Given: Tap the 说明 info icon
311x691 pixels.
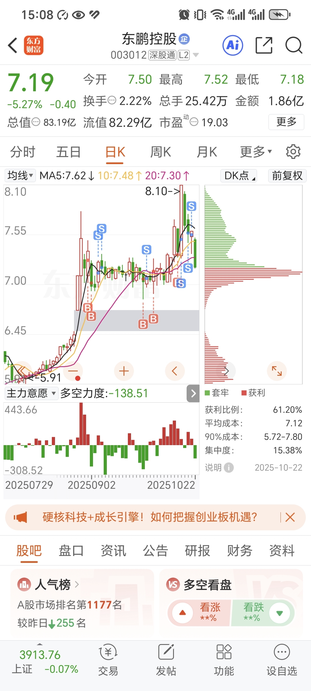Looking at the screenshot, I should 229,468.
